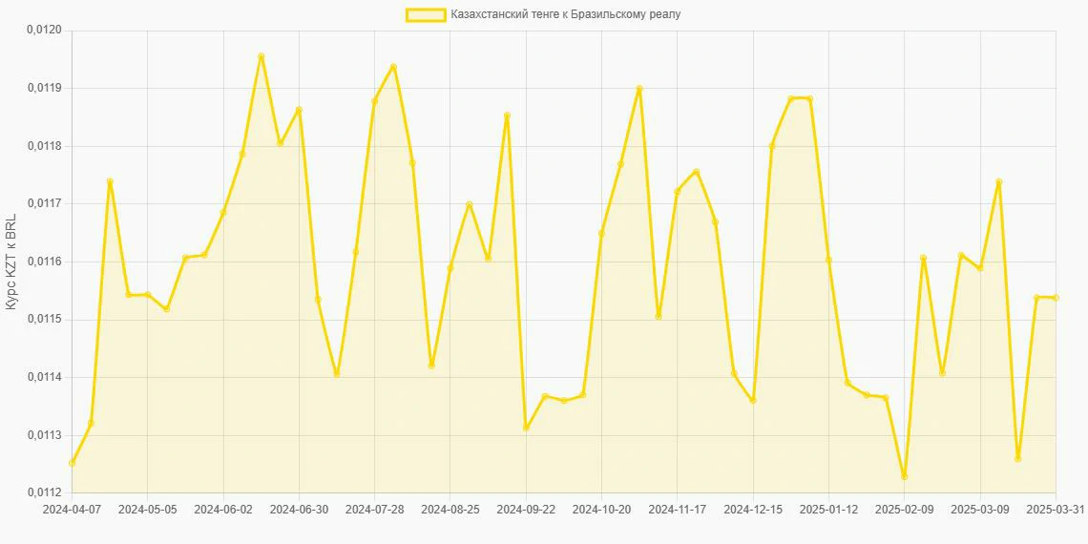Click the data point at 2024-05-05
This screenshot has height=544, width=1088.
click(x=147, y=295)
